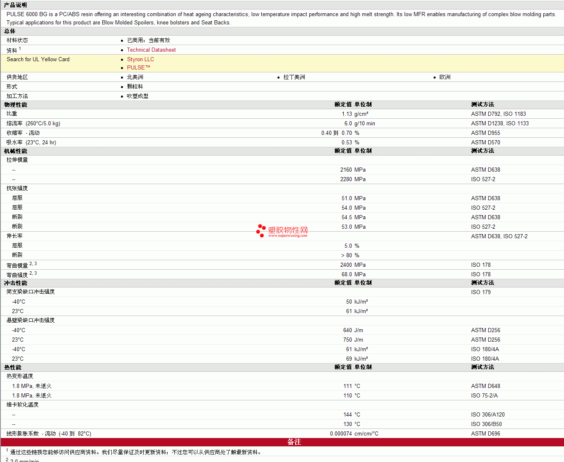564x462 pixels.
Task: Click the 640 J/m Izod value
Action: (x=353, y=330)
